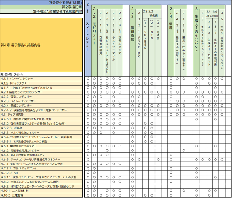Select 4.5.3 バルク弾性波フィルター
This screenshot has height=198, width=232.
pyautogui.click(x=41, y=133)
